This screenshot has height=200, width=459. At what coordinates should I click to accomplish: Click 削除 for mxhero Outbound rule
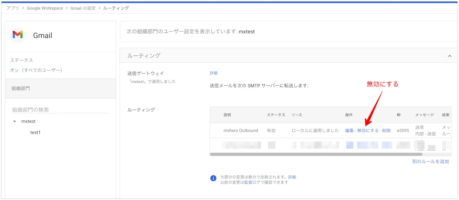tap(386, 130)
